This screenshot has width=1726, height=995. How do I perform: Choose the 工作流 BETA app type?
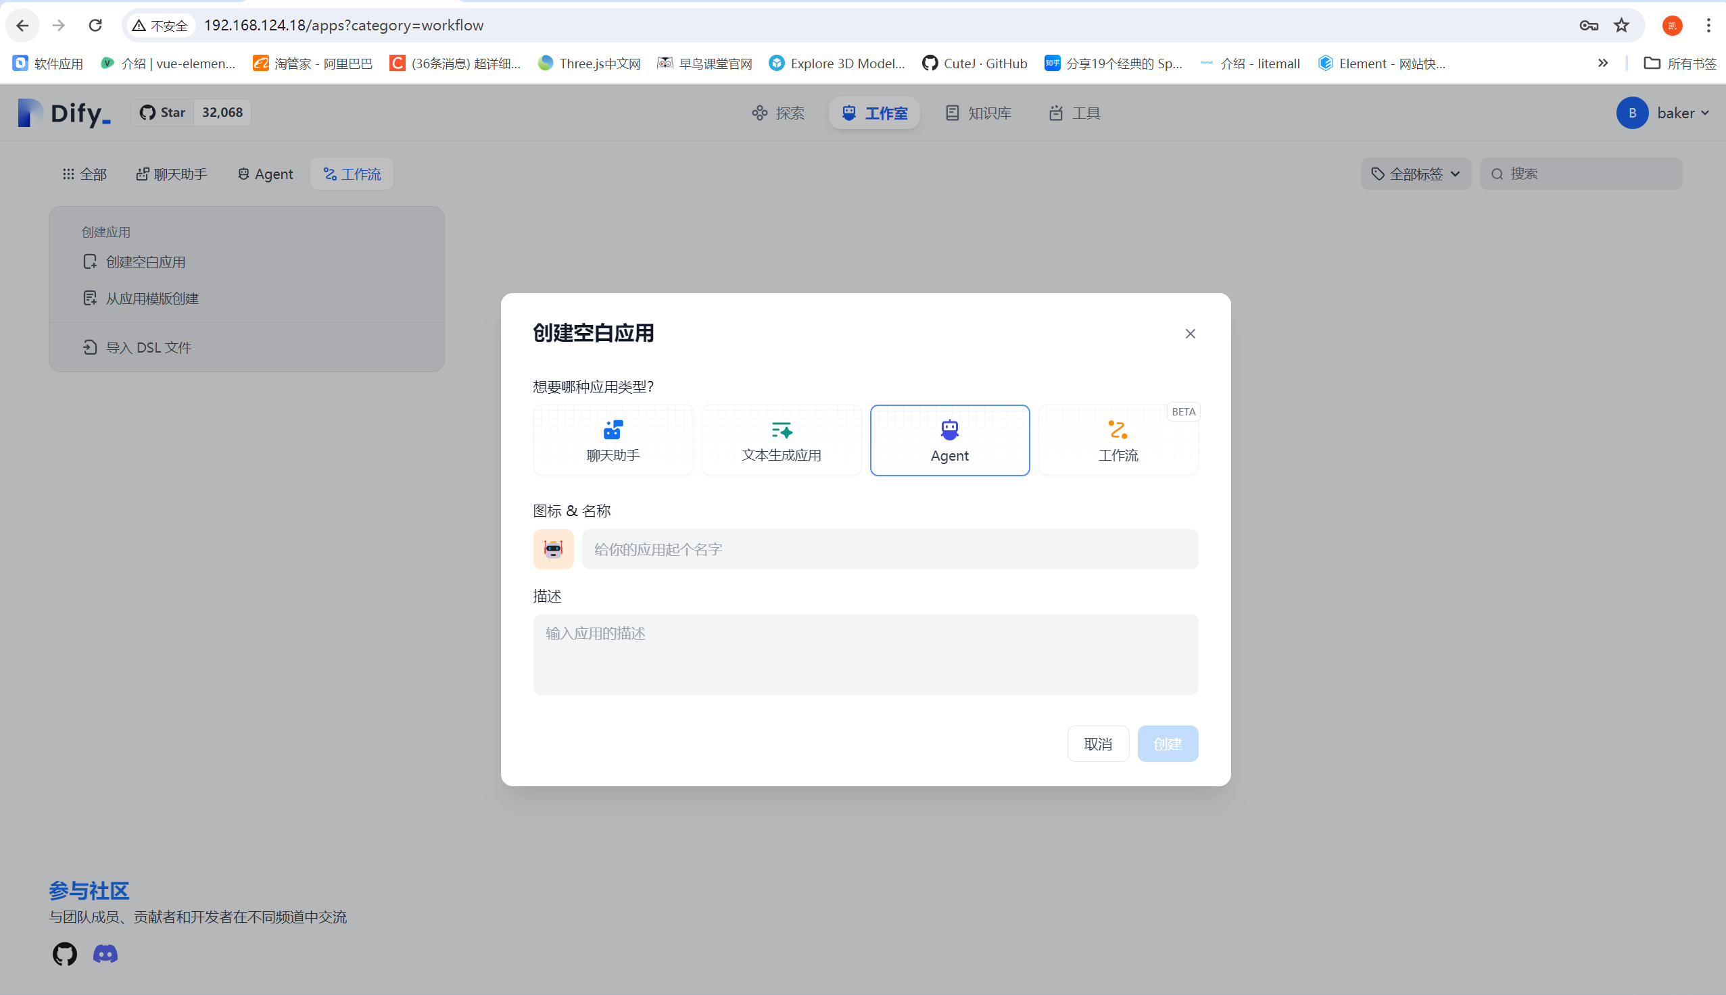[x=1118, y=440]
